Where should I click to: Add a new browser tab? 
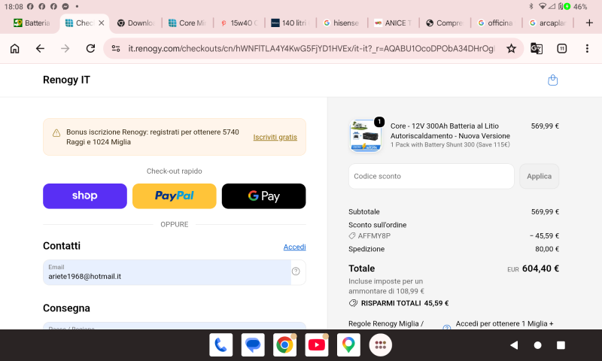point(589,23)
